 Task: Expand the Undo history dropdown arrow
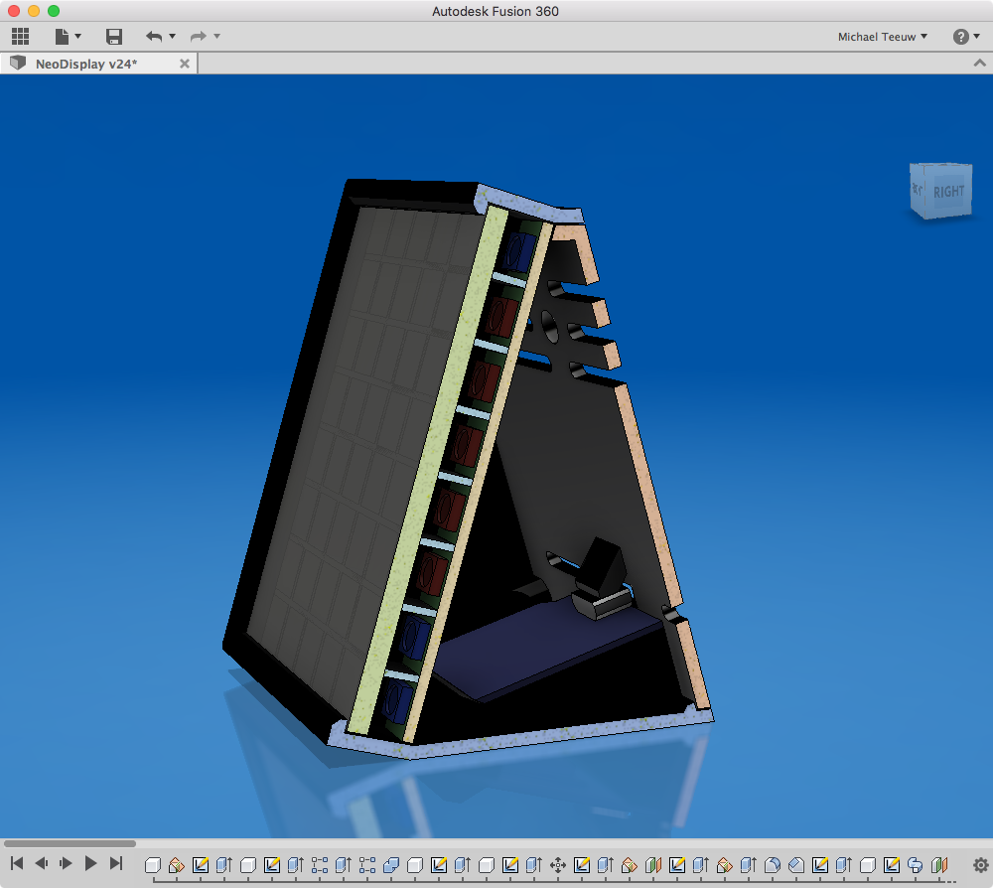(x=173, y=37)
